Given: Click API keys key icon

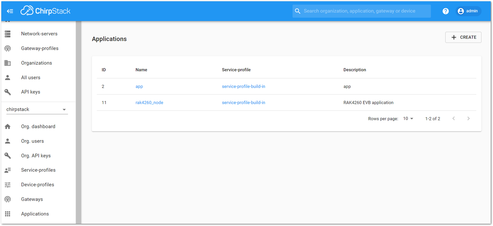Looking at the screenshot, I should coord(8,92).
